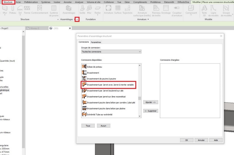
Task: Select the Contreventement brace tool
Action: pos(40,10)
